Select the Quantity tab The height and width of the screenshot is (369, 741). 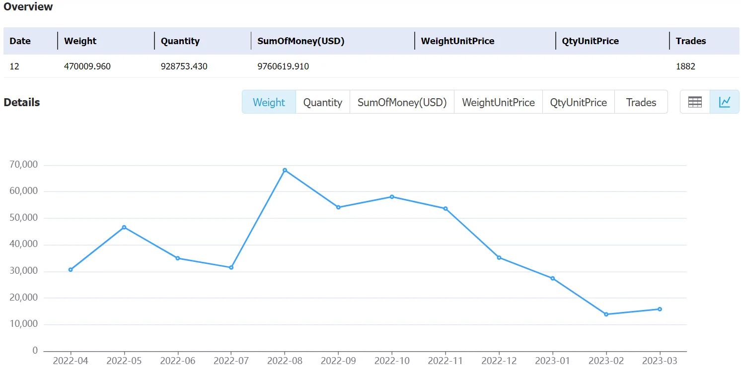(323, 102)
